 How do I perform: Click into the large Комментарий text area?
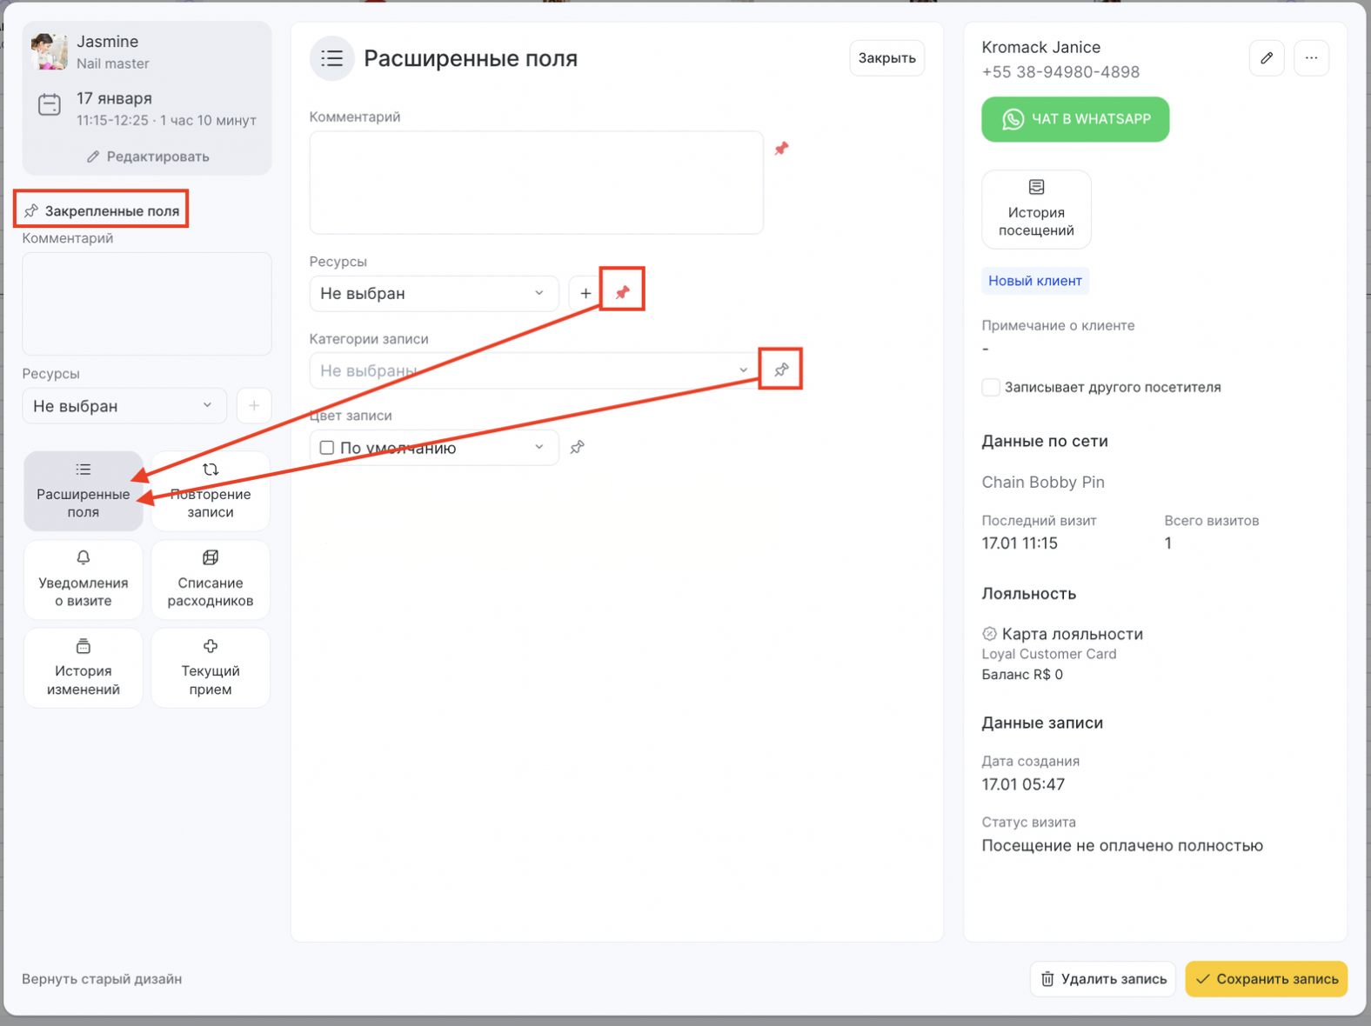pyautogui.click(x=537, y=183)
